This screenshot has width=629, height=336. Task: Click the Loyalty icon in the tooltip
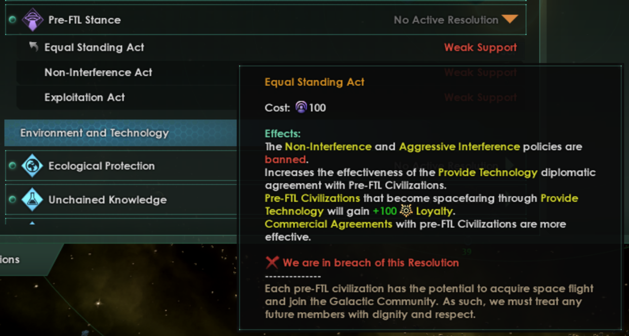pyautogui.click(x=406, y=211)
